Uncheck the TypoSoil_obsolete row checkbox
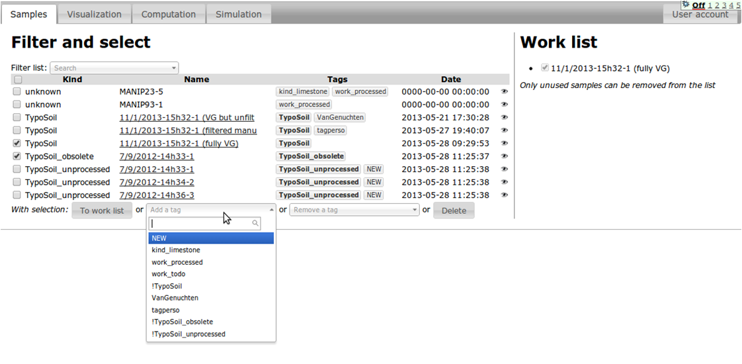Image resolution: width=742 pixels, height=364 pixels. point(17,156)
